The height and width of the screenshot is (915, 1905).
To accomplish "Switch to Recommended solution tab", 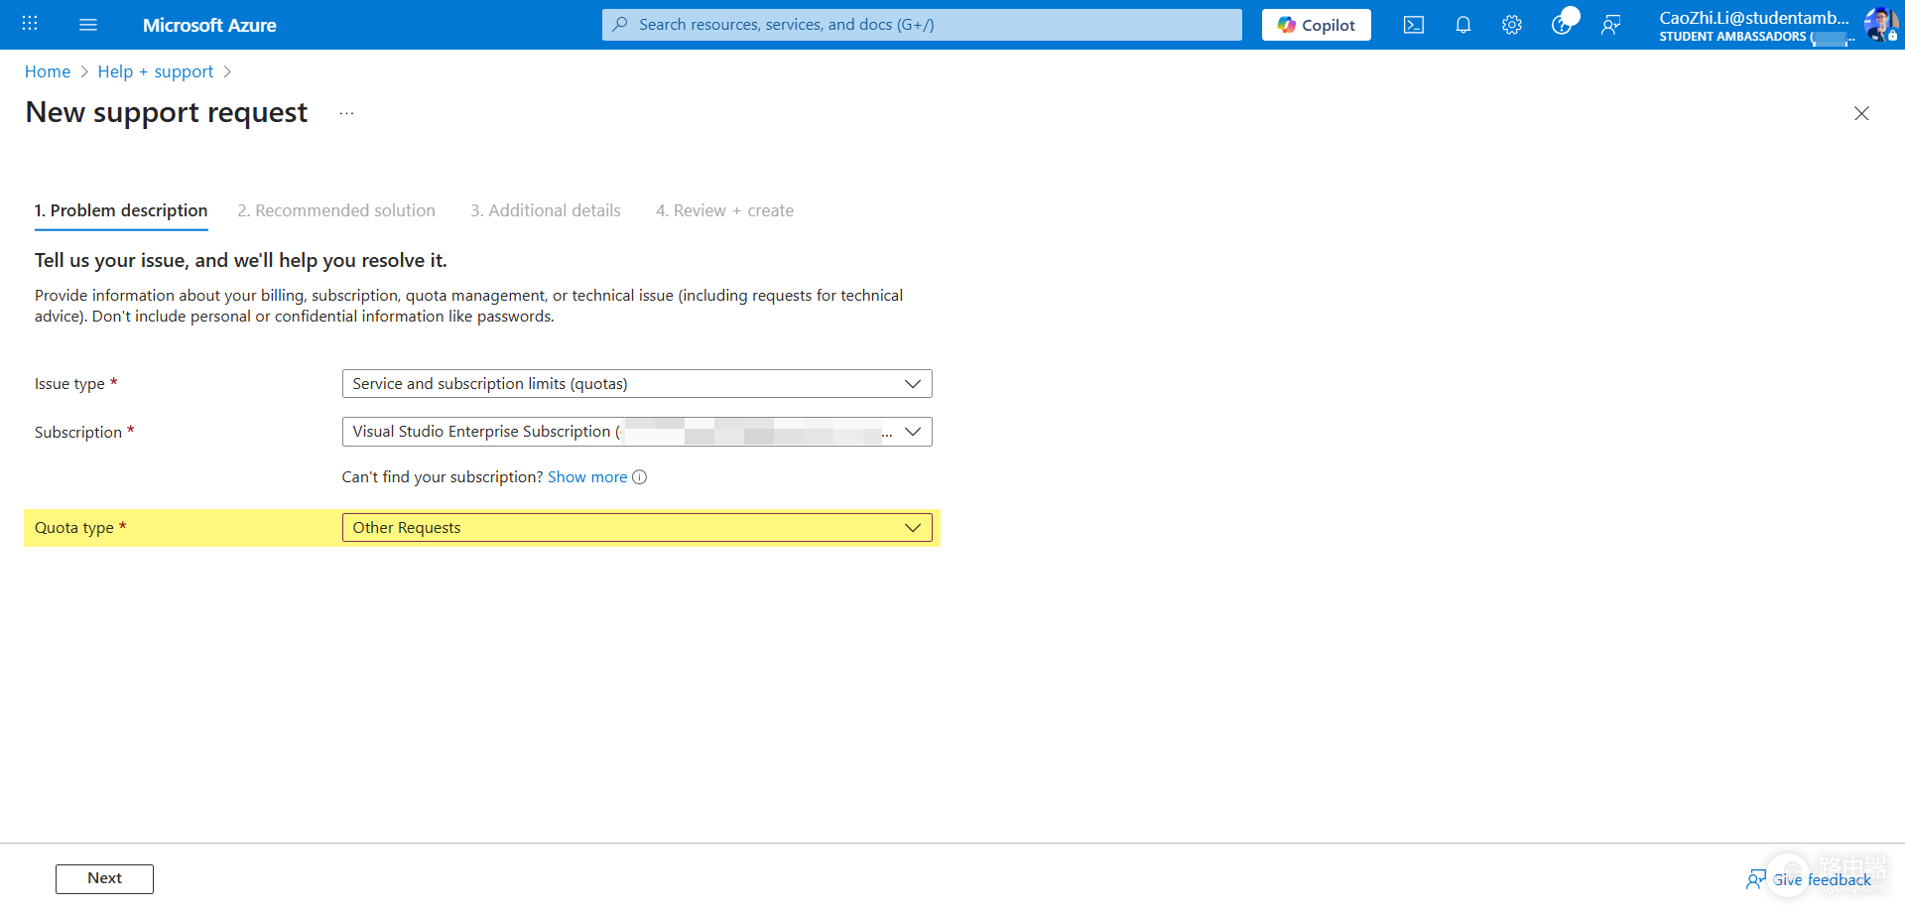I will [336, 210].
